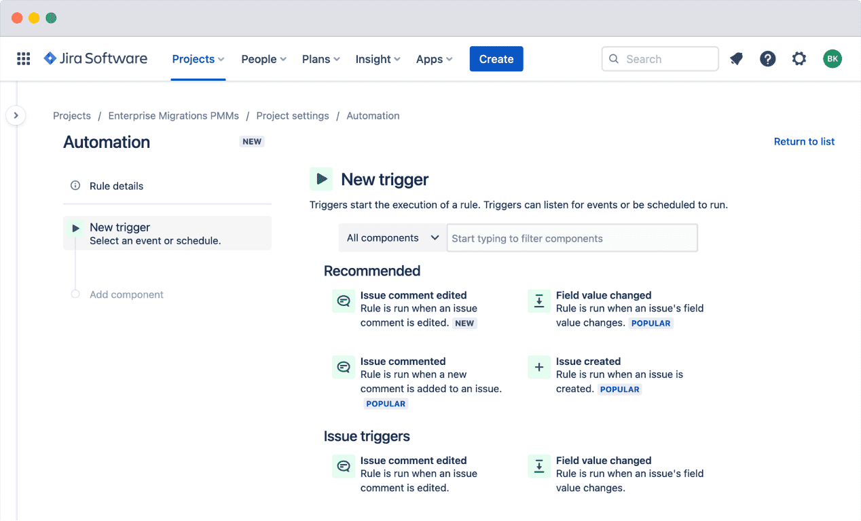Open the BK user avatar
This screenshot has width=861, height=521.
[832, 58]
